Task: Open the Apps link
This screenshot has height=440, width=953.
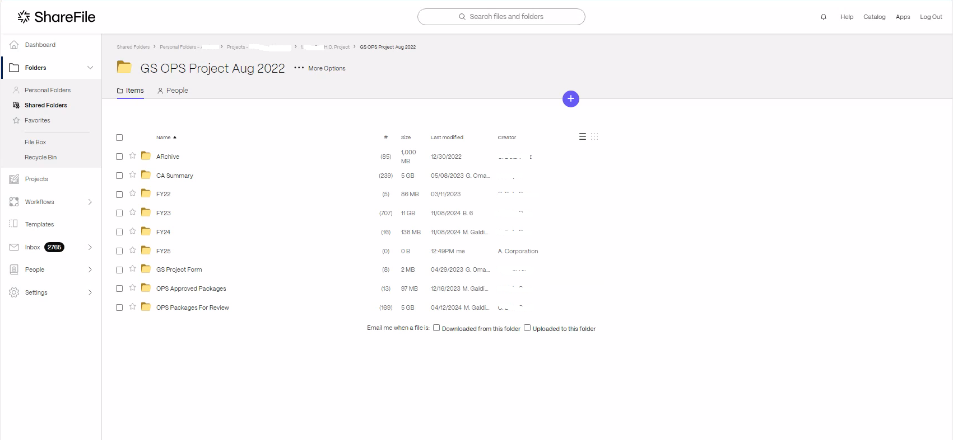Action: [x=903, y=17]
